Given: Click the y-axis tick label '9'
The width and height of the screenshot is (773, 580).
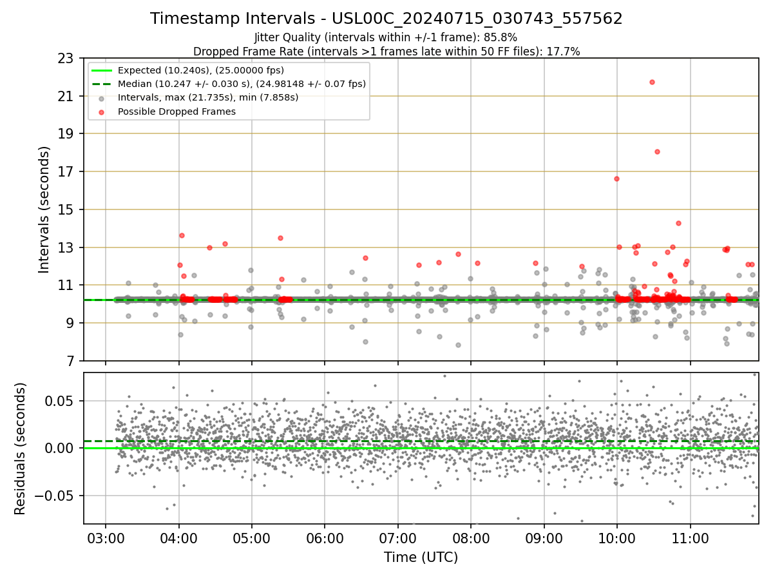Looking at the screenshot, I should (x=70, y=323).
